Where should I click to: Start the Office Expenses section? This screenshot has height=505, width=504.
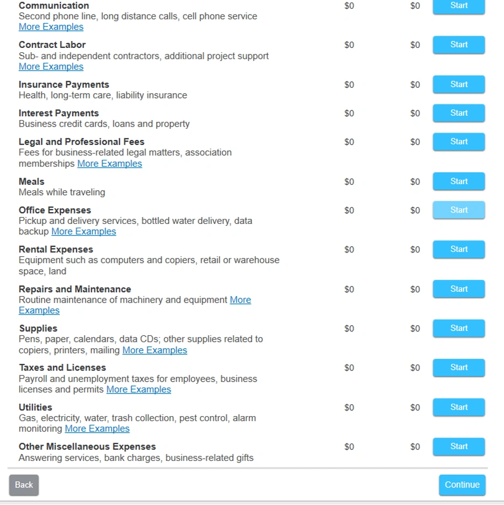pyautogui.click(x=459, y=210)
